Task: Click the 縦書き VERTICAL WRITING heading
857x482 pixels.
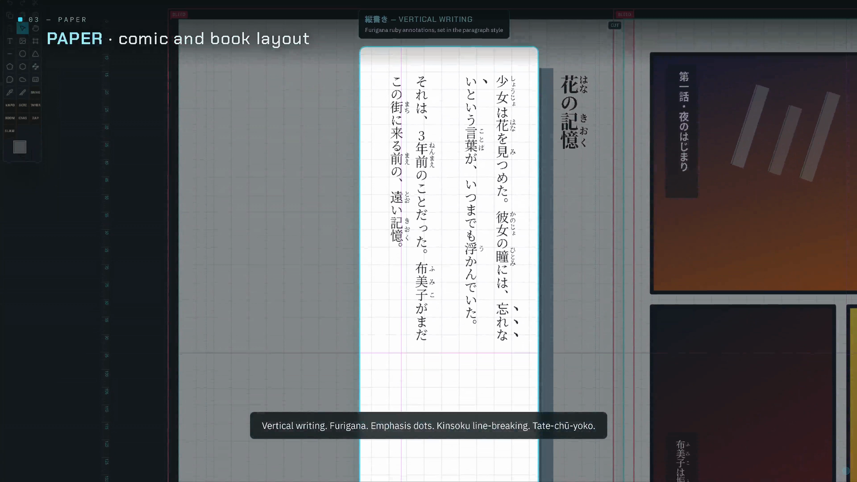Action: (x=419, y=19)
